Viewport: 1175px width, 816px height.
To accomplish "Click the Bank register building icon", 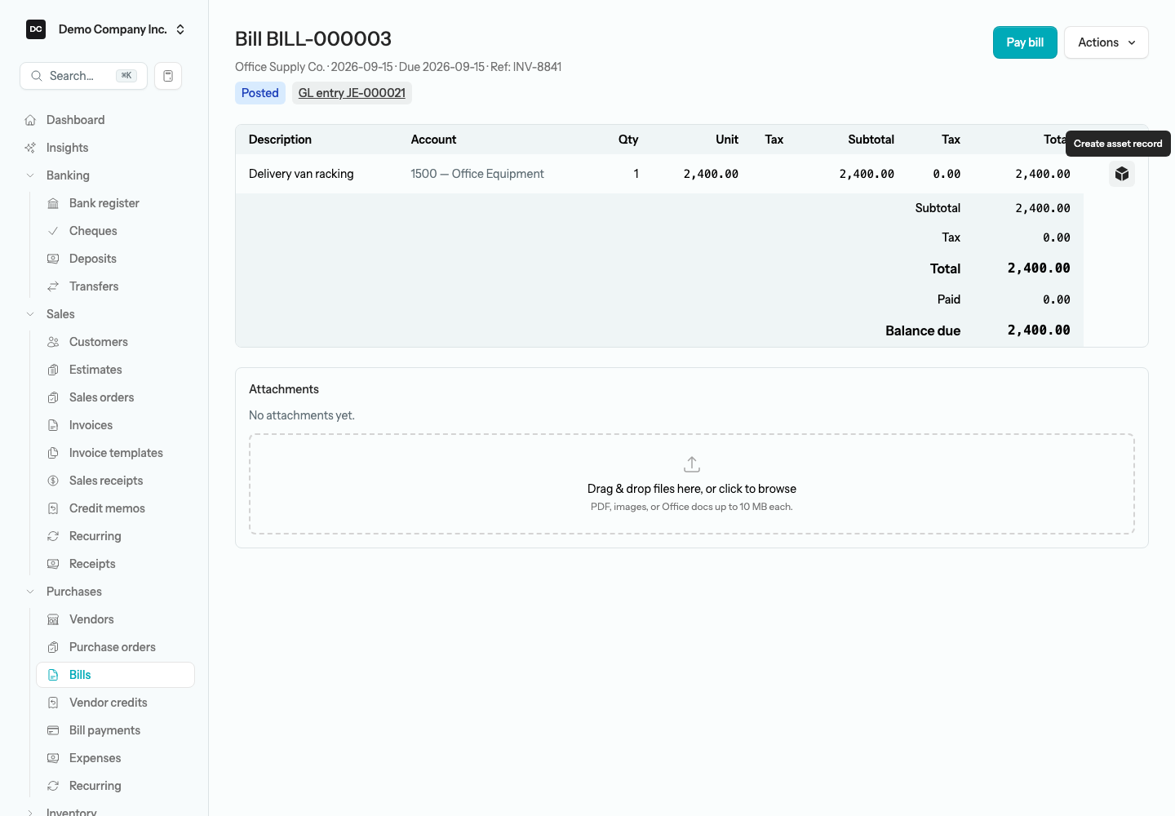I will click(53, 203).
